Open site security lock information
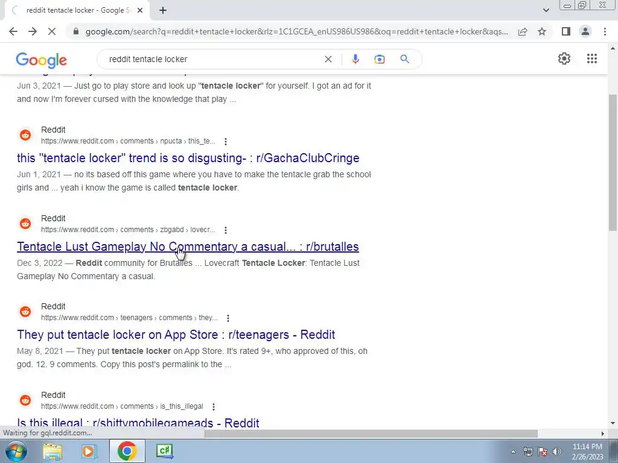Viewport: 618px width, 463px height. click(x=77, y=31)
